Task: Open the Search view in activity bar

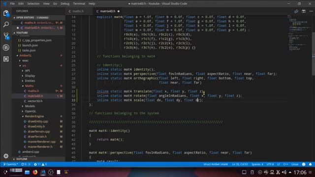Action: (6, 25)
